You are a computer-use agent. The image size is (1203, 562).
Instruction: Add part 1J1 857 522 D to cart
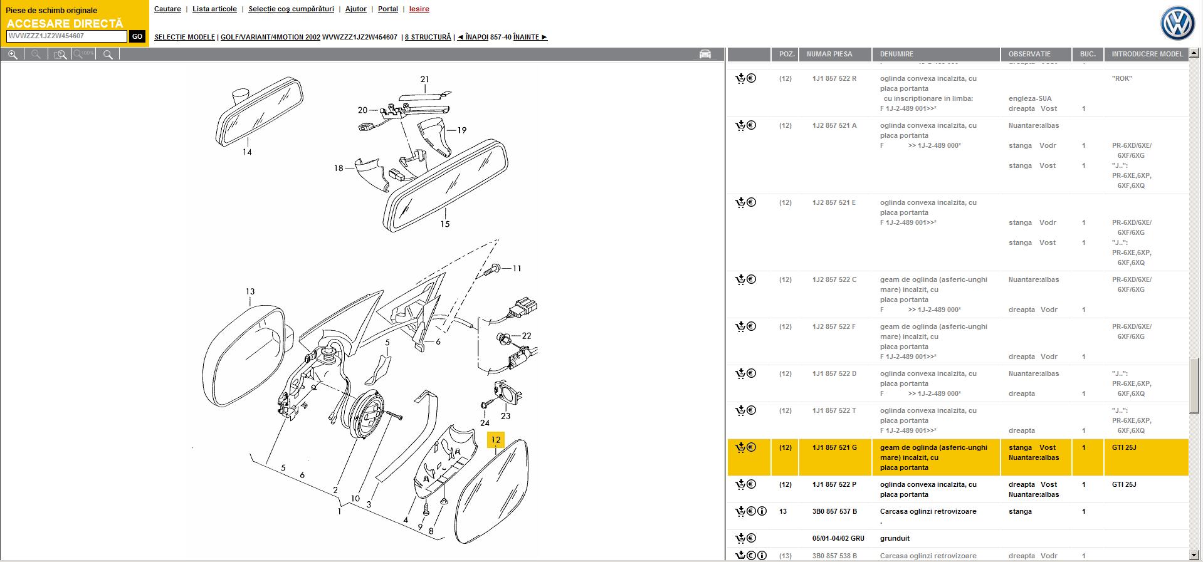point(740,373)
